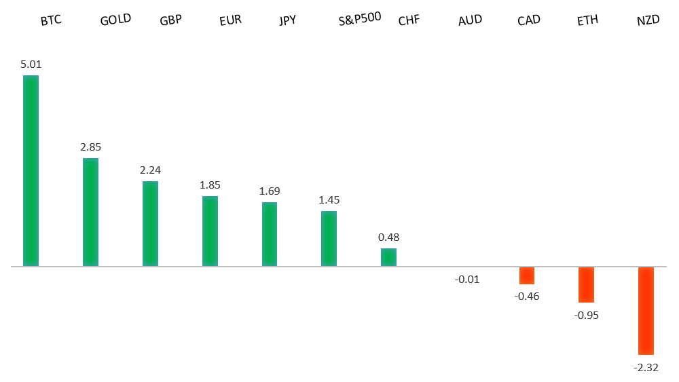Select the GOLD bar in the chart
The height and width of the screenshot is (382, 679).
pyautogui.click(x=90, y=212)
